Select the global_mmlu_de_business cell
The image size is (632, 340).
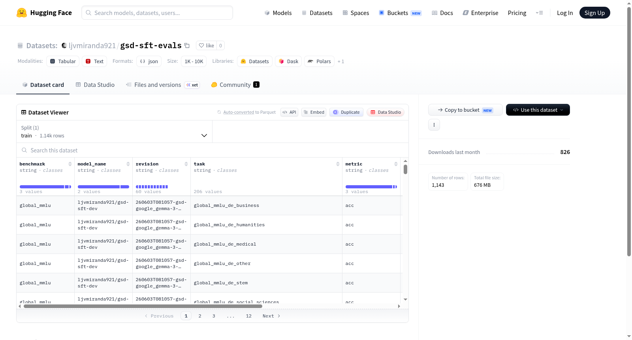pos(266,205)
